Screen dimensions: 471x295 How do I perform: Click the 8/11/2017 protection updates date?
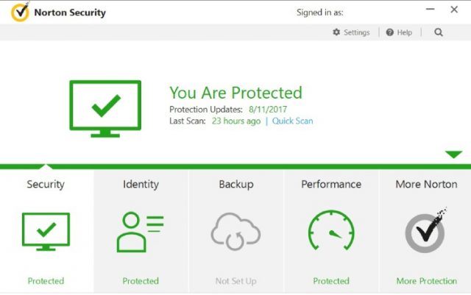(x=268, y=110)
